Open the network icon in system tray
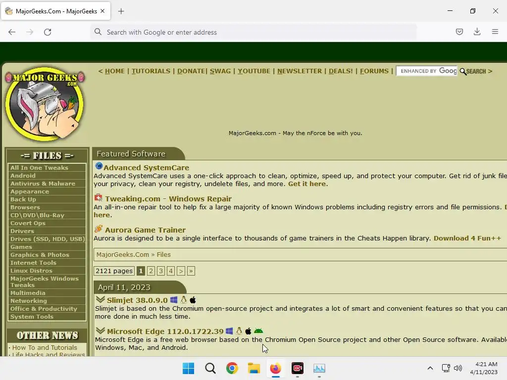Viewport: 507px width, 380px height. (446, 368)
